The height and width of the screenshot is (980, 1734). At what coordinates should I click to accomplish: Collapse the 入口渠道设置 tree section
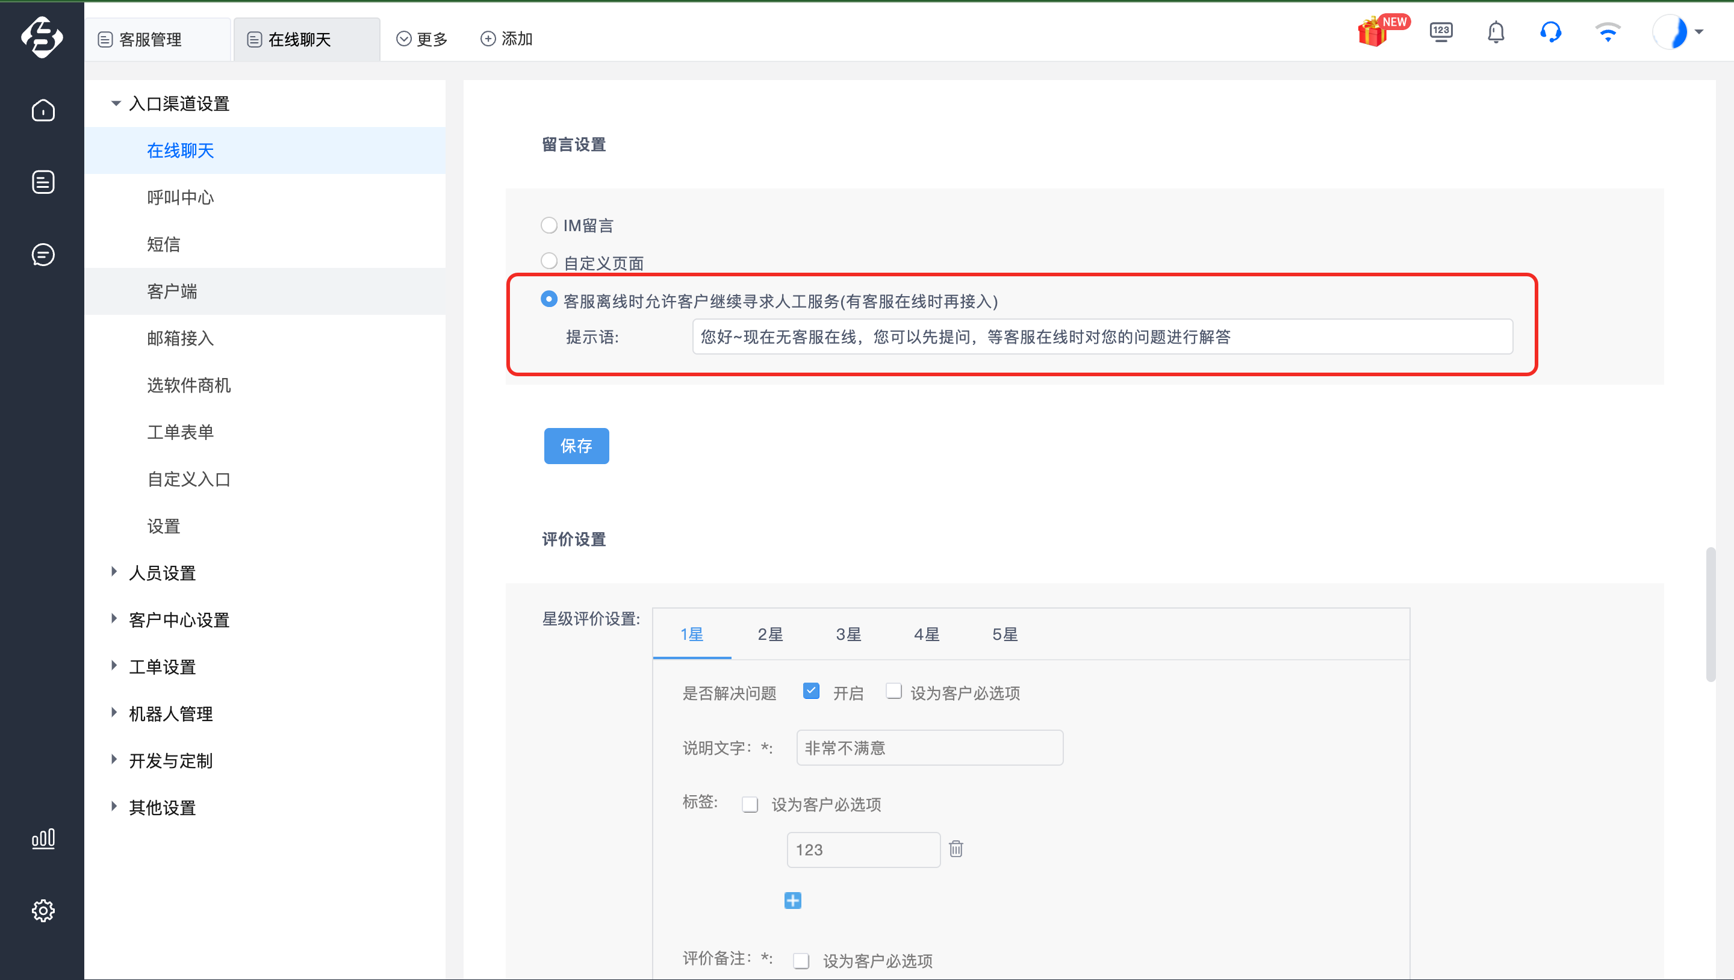click(116, 104)
